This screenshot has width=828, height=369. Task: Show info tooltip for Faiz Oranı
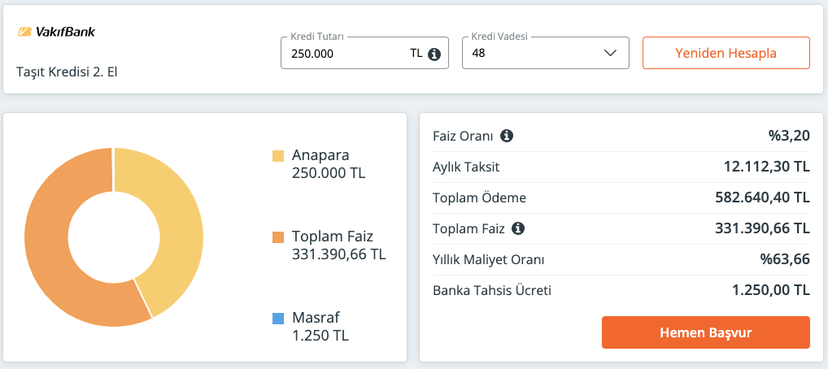[507, 137]
